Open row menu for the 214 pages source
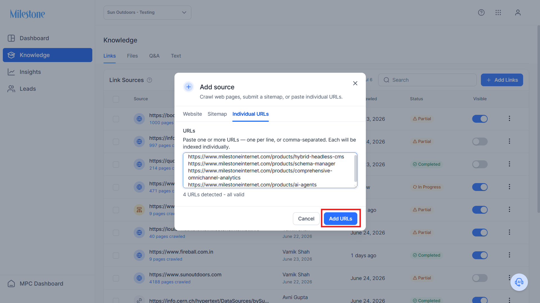 [x=509, y=164]
